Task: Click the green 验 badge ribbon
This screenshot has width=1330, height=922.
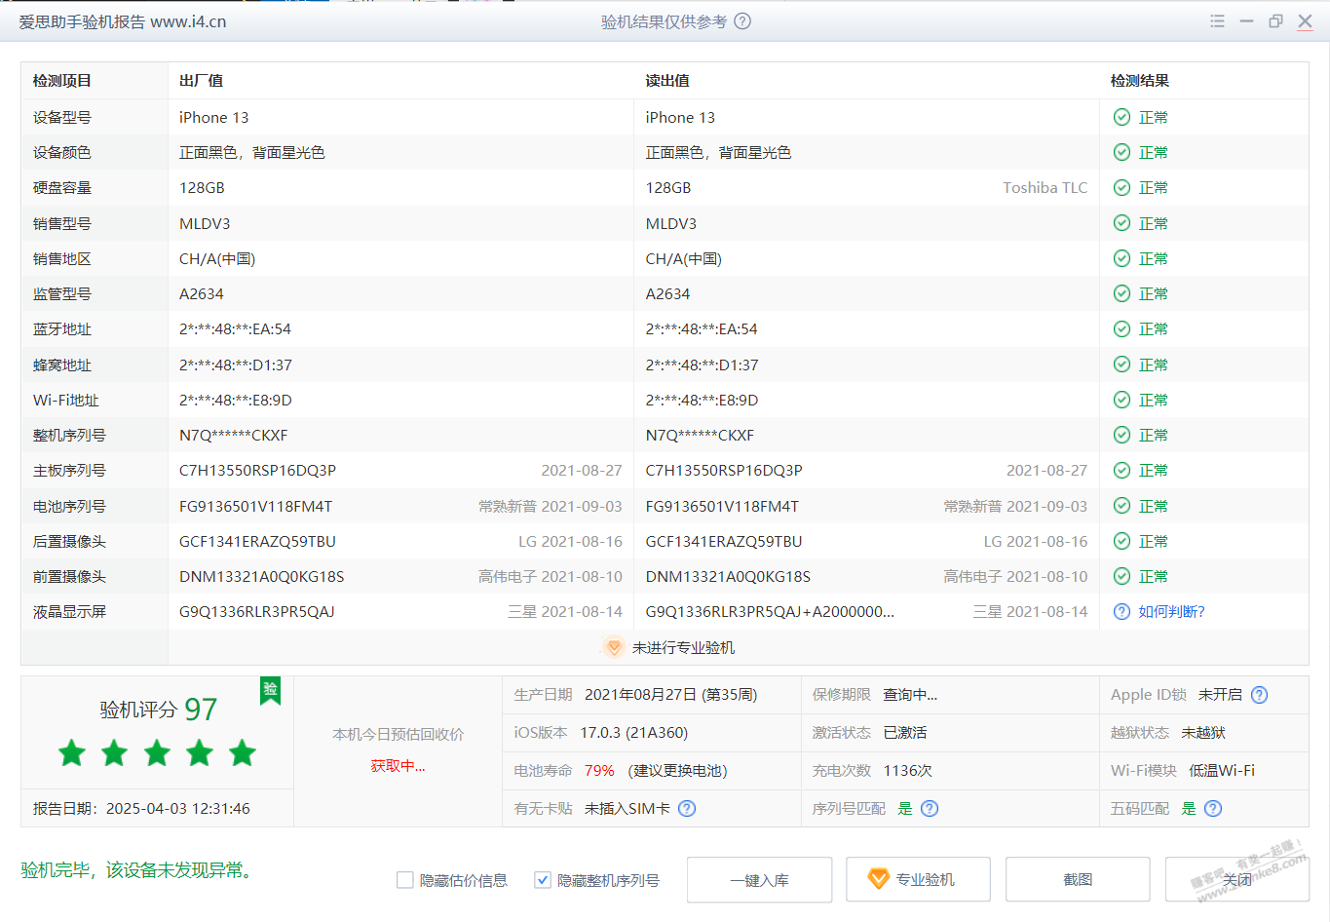Action: (270, 690)
